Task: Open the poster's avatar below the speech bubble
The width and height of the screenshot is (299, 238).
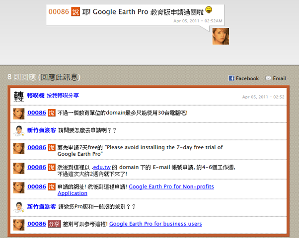Action: 221,36
